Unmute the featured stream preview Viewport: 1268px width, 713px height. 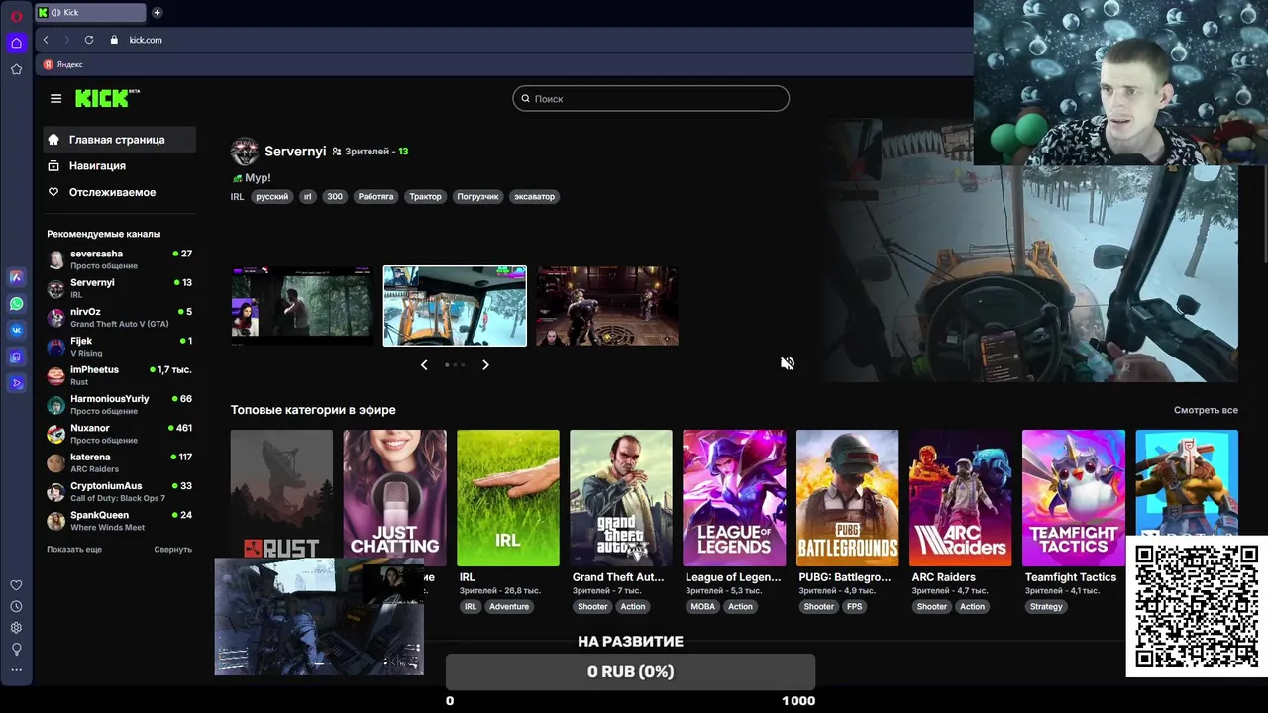788,363
